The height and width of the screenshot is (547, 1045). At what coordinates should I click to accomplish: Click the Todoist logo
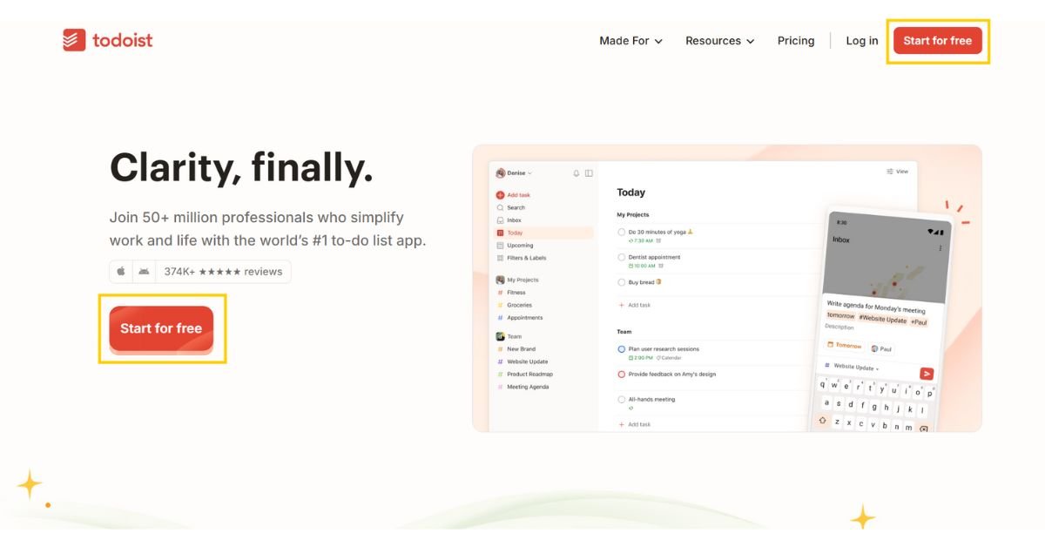[x=107, y=40]
